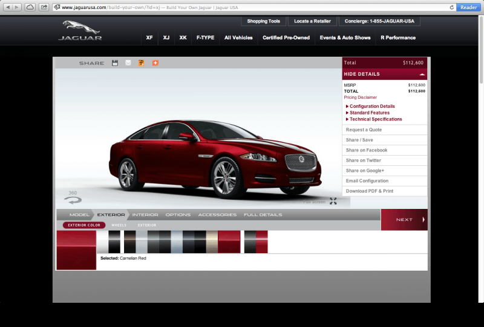Switch to the Interior tab
The height and width of the screenshot is (327, 484).
pyautogui.click(x=145, y=214)
